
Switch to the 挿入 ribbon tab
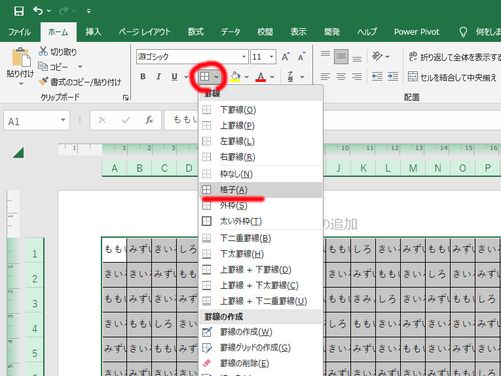94,31
